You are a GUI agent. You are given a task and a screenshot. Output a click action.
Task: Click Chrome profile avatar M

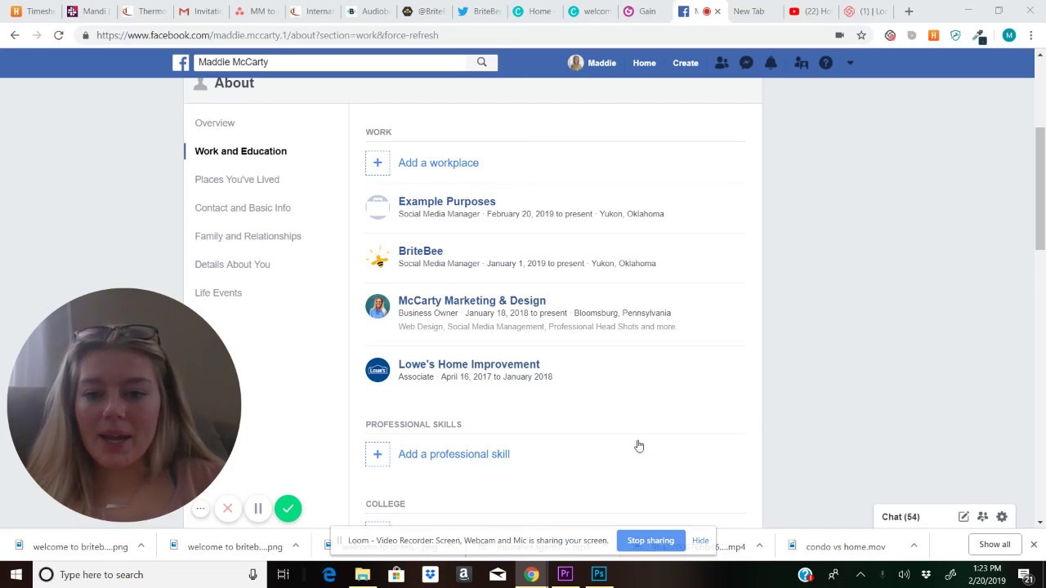click(x=1009, y=35)
